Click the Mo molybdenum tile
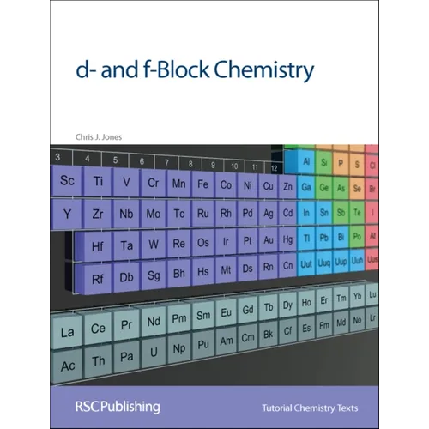429x429 pixels. click(153, 214)
